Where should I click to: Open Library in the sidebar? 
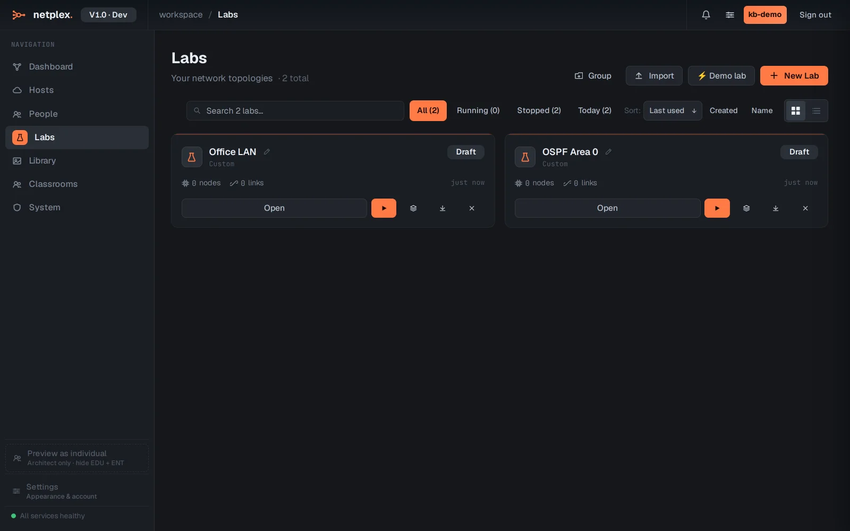(x=77, y=161)
